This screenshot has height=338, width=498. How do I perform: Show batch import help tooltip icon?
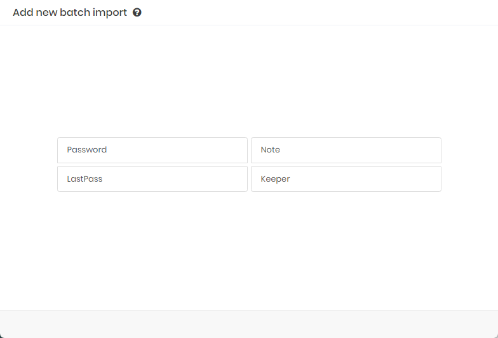point(137,13)
